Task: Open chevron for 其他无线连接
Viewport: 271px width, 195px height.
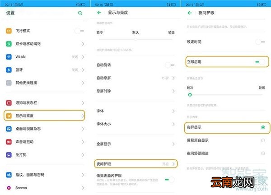Action: pyautogui.click(x=83, y=83)
